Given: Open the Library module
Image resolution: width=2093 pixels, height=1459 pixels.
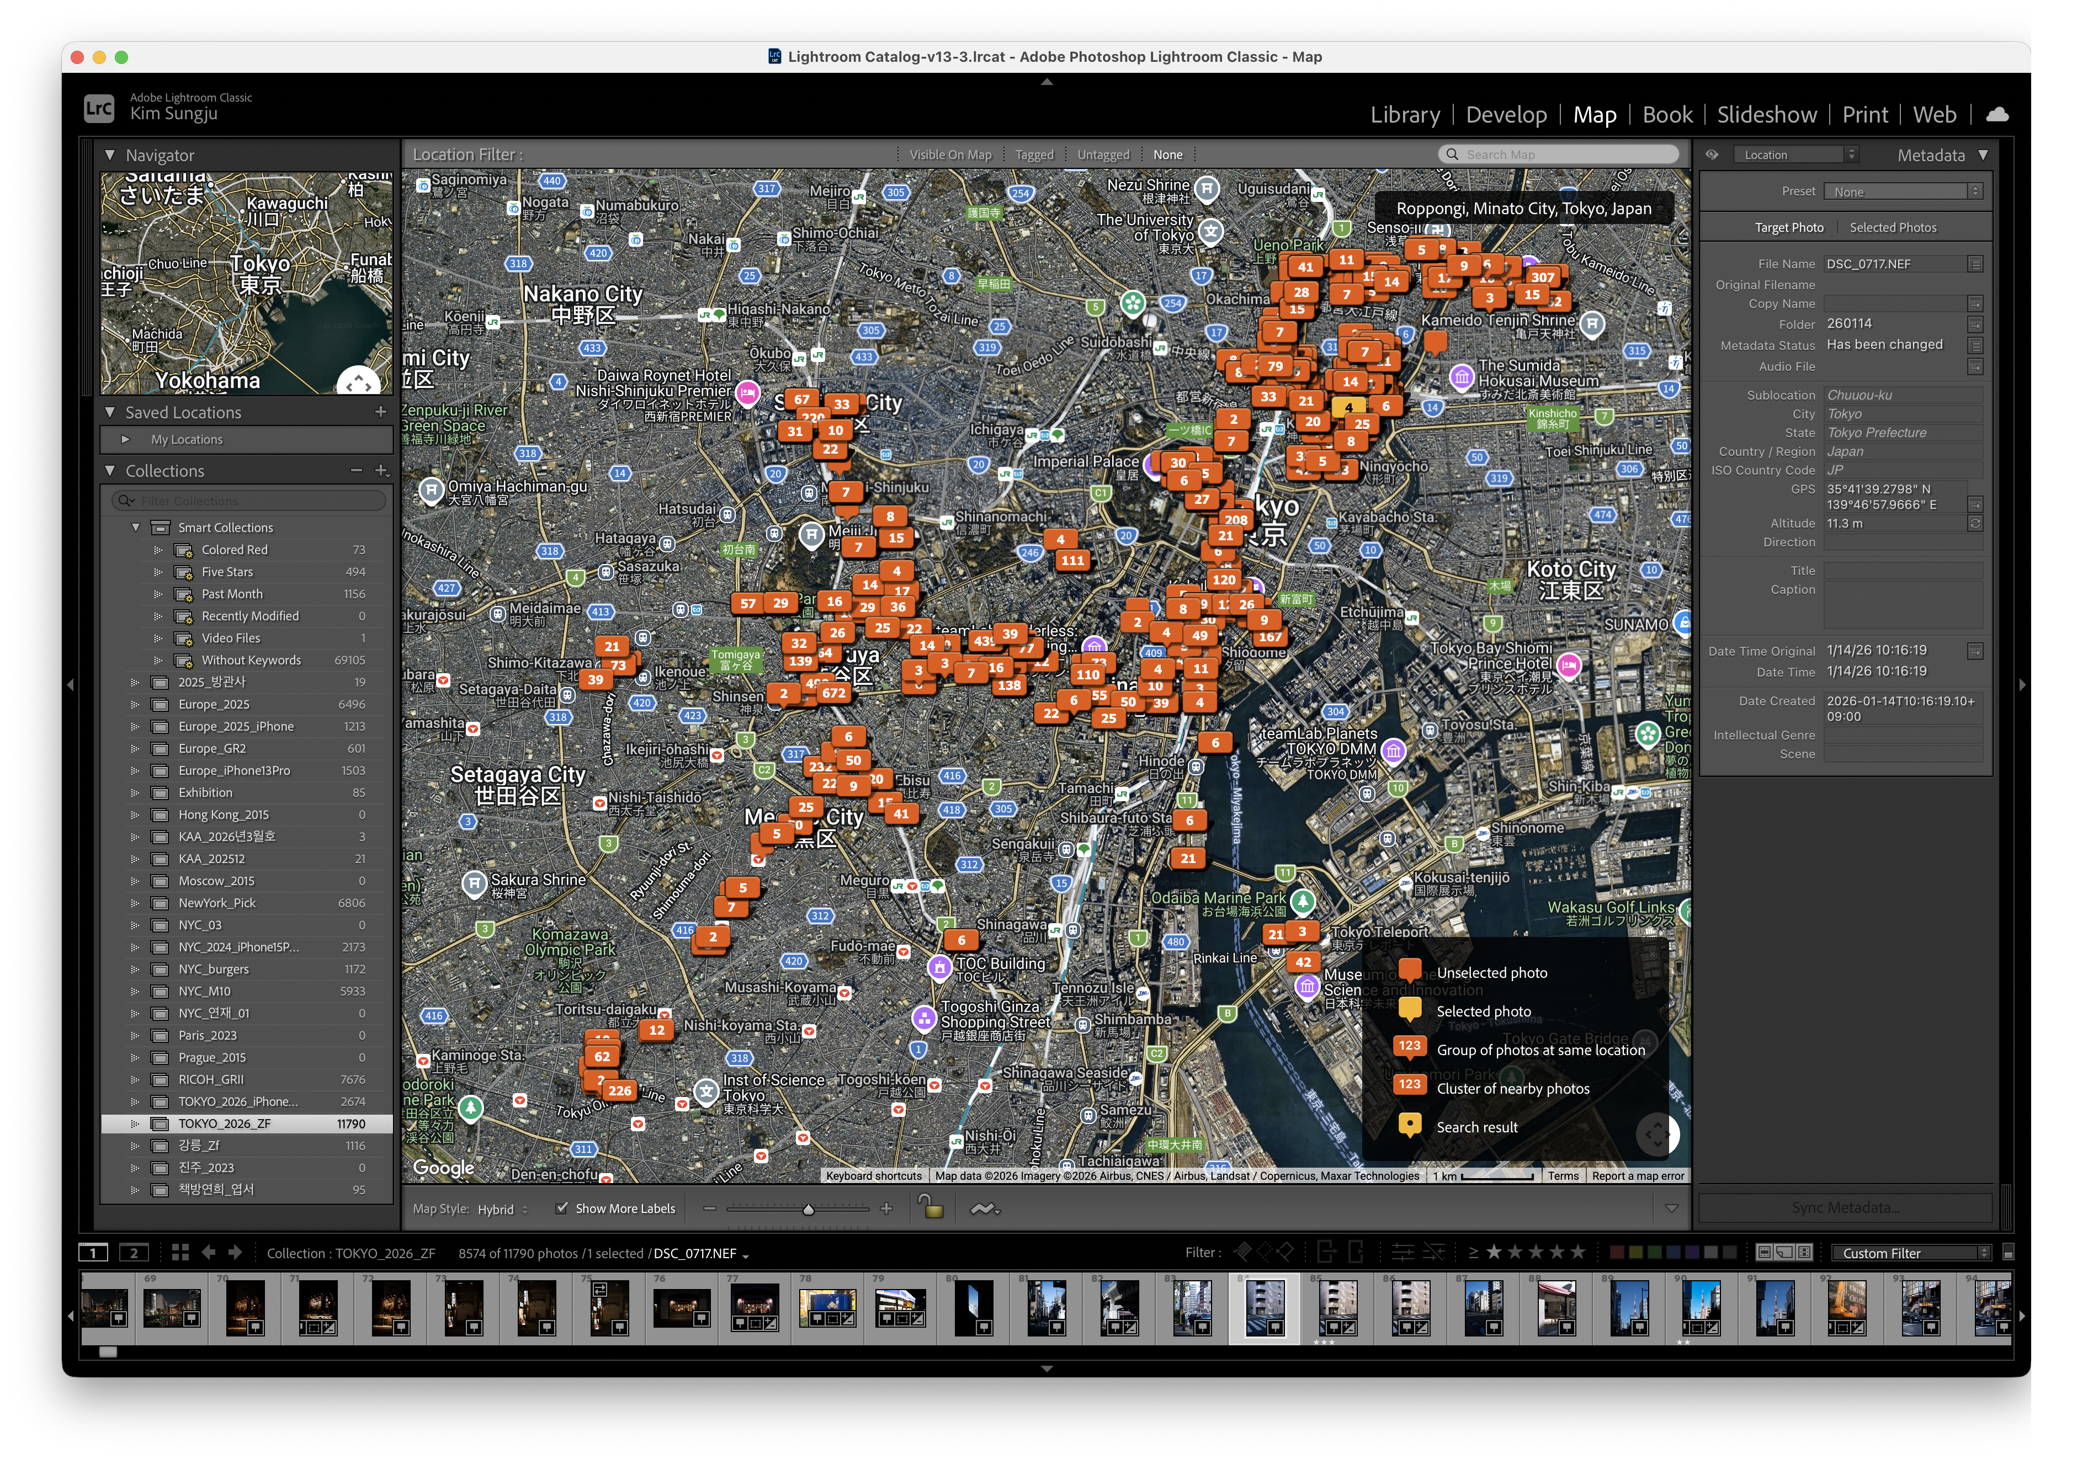Looking at the screenshot, I should tap(1405, 115).
